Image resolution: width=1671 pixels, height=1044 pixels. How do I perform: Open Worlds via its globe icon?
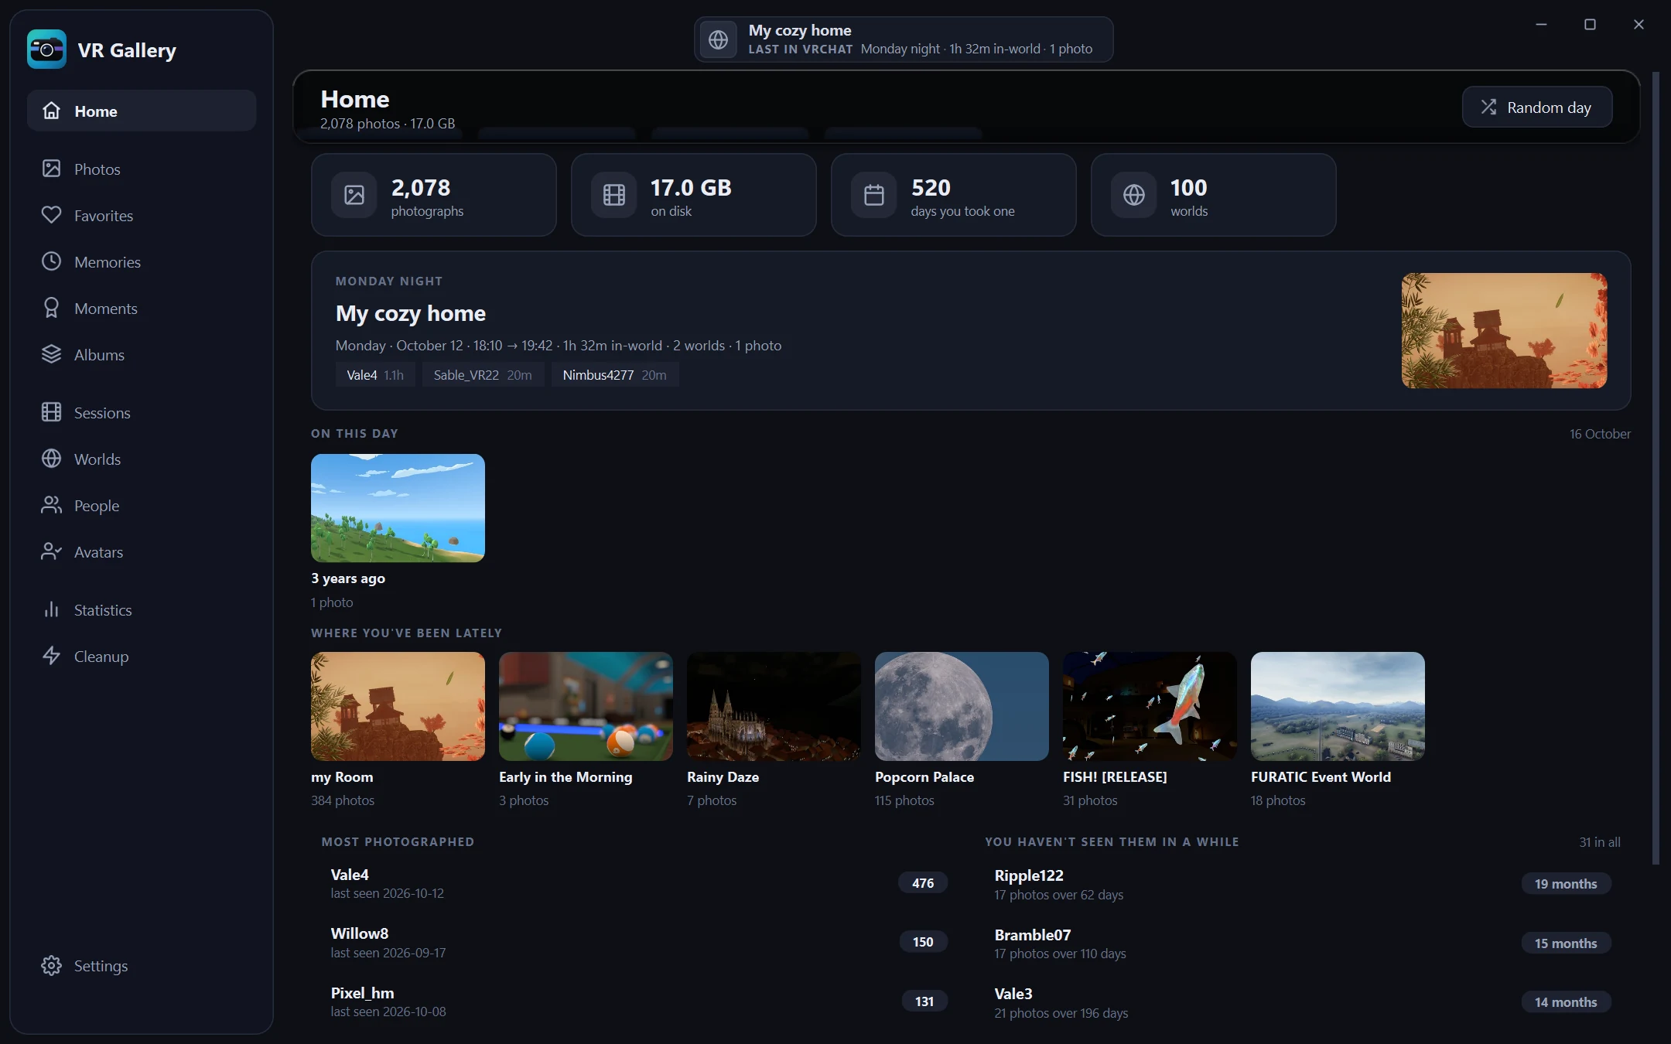tap(51, 459)
